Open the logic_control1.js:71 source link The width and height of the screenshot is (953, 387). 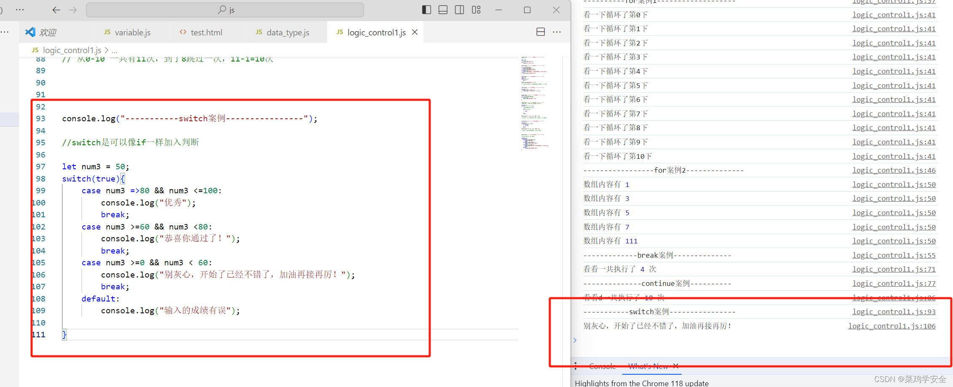coord(894,269)
